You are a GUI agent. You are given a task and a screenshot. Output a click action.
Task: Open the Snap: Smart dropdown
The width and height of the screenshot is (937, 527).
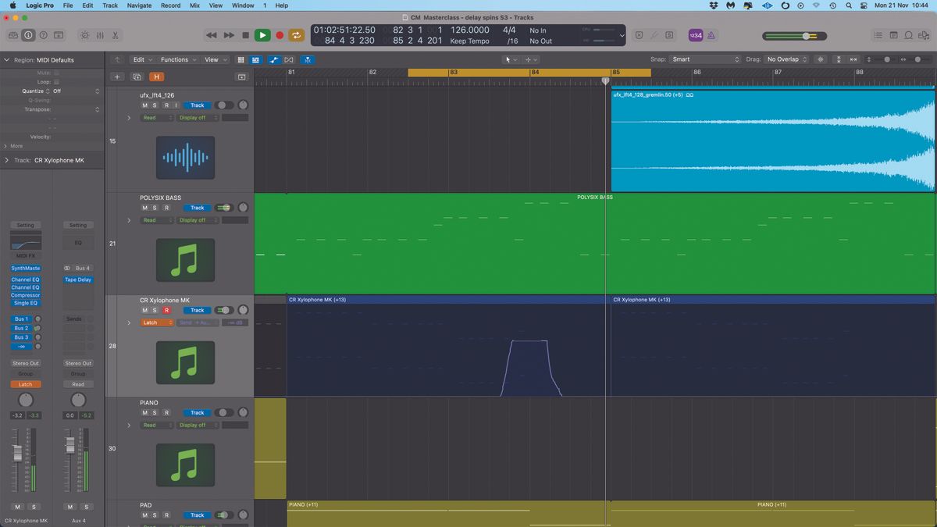click(711, 59)
